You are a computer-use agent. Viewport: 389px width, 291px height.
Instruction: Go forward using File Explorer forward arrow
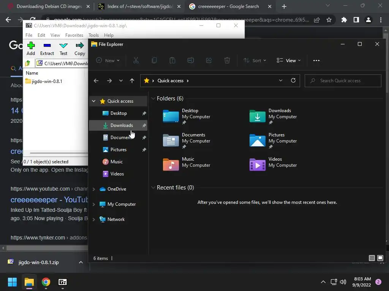[x=109, y=81]
